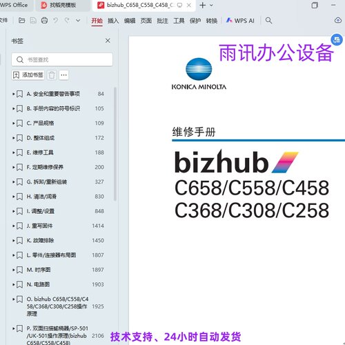This screenshot has height=345, width=345.
Task: Expand bookmark C. 产品规格
Action: click(x=14, y=123)
